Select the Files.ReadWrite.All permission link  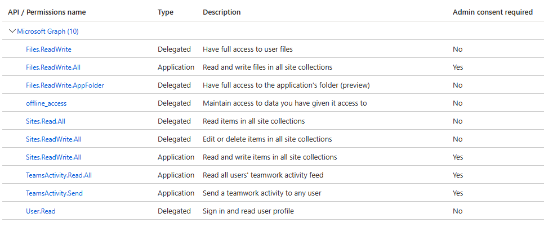(x=53, y=67)
